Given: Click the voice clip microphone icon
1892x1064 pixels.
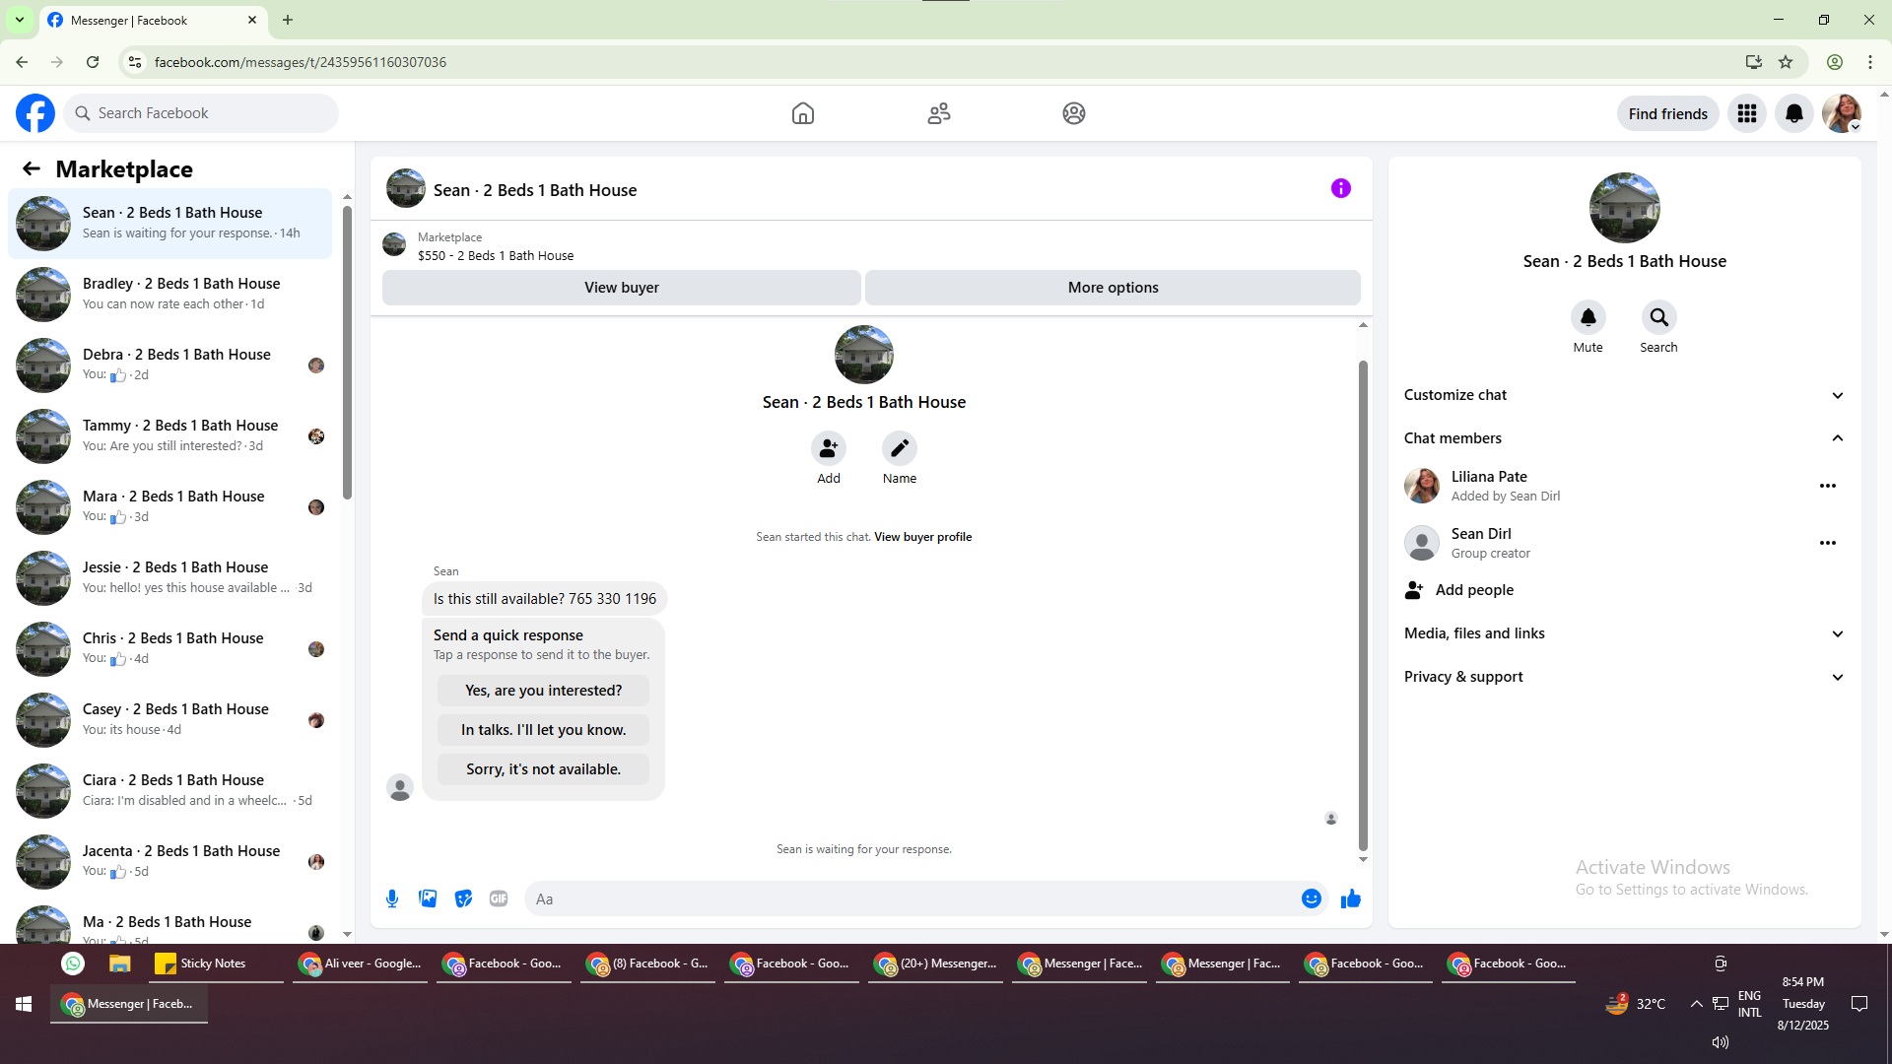Looking at the screenshot, I should 392,898.
